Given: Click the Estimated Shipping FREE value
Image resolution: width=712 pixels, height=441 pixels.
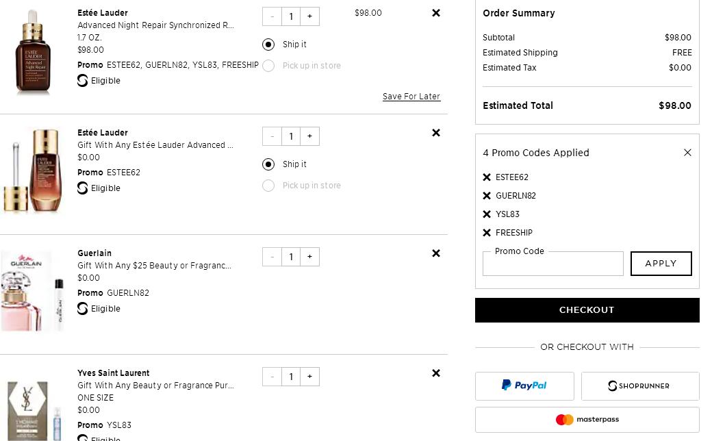Looking at the screenshot, I should coord(682,52).
